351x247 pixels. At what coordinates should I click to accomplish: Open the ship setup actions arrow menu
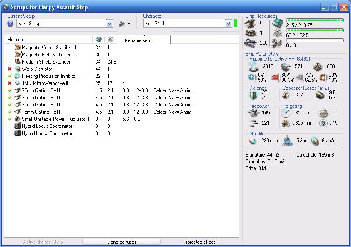[129, 24]
